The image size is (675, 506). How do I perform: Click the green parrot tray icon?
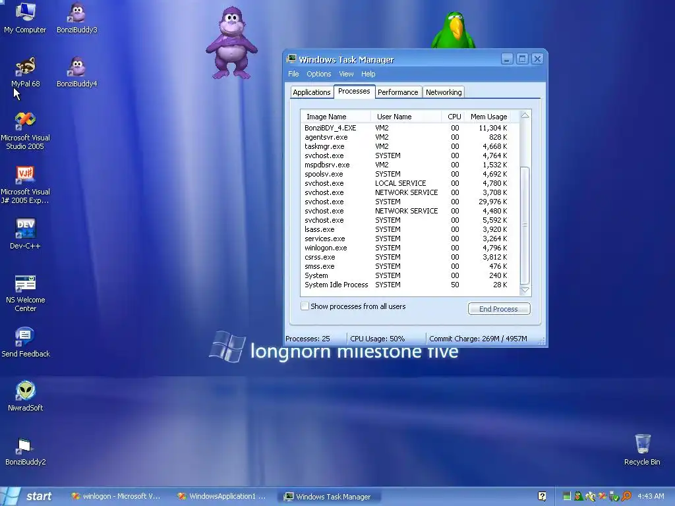point(578,496)
